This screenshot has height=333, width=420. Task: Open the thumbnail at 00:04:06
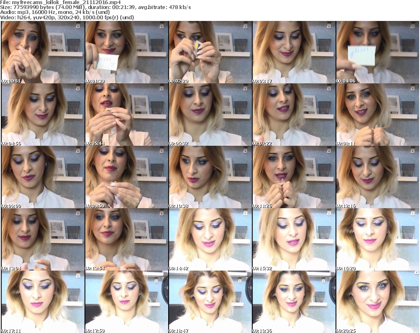(377, 52)
